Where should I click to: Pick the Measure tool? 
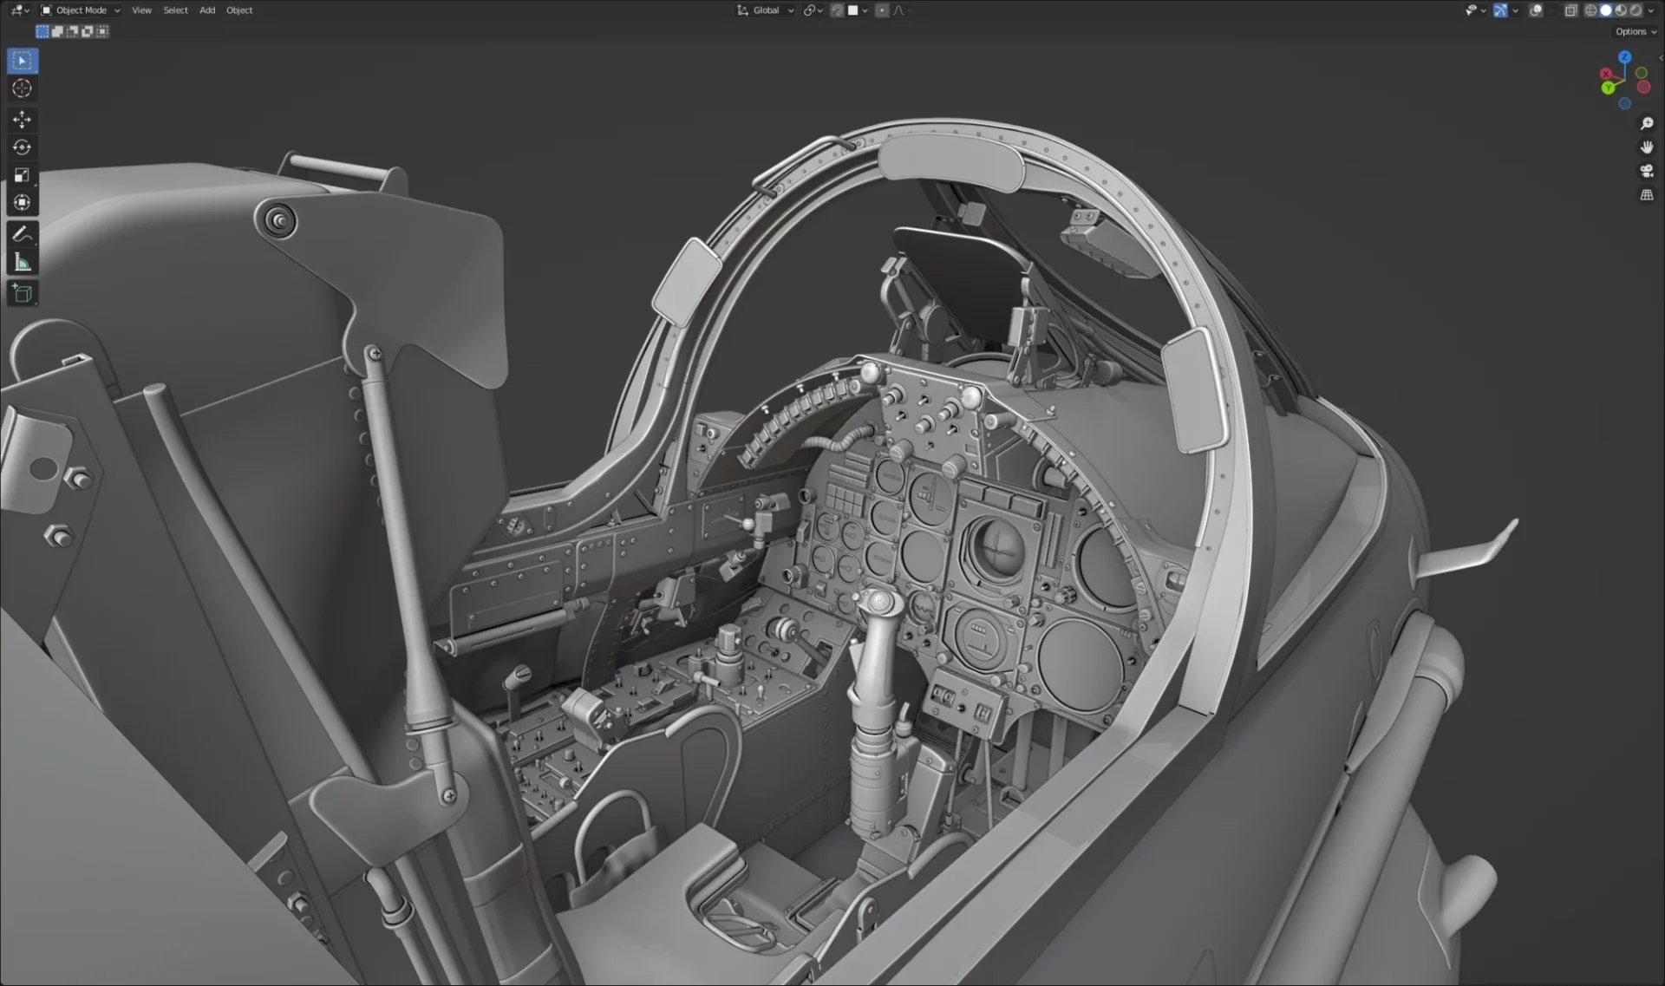pos(23,263)
